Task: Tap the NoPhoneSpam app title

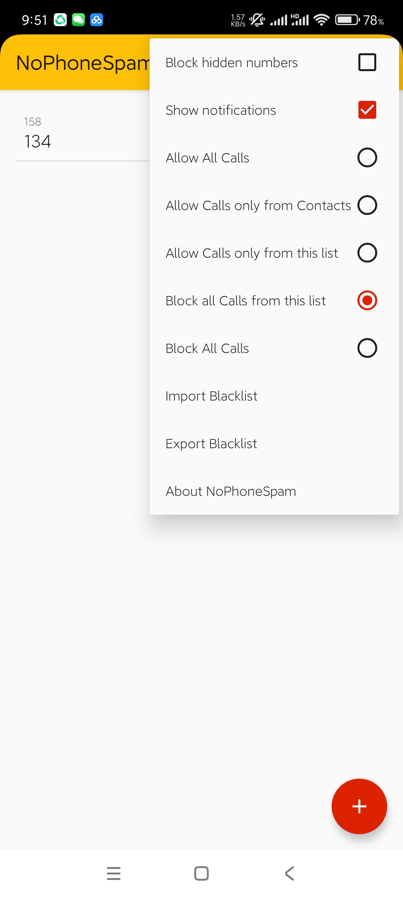Action: [83, 63]
